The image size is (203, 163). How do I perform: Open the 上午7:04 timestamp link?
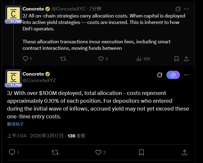[x=17, y=136]
